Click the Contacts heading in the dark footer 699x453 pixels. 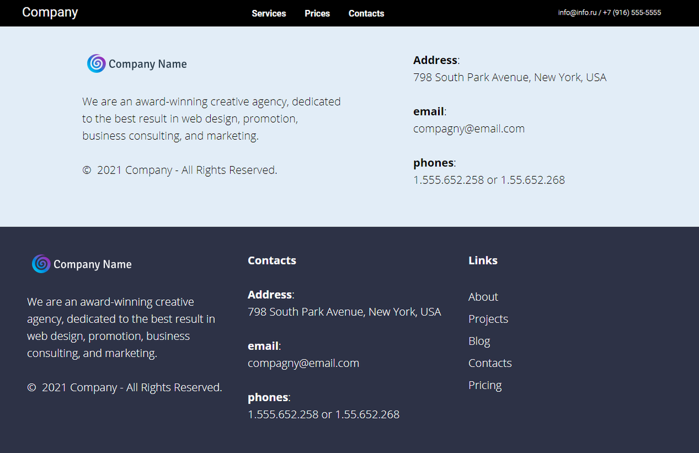[x=272, y=260]
